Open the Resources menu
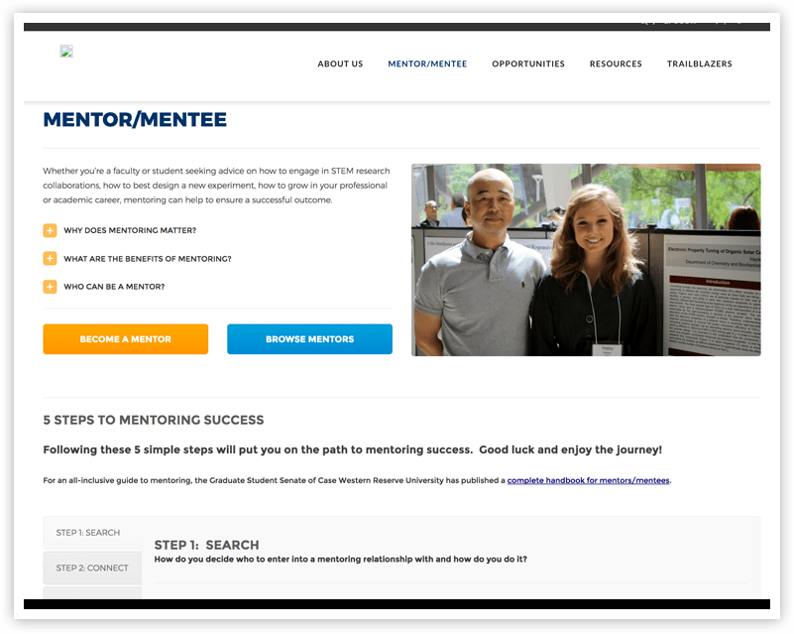Screen dimensions: 794x634 click(616, 63)
